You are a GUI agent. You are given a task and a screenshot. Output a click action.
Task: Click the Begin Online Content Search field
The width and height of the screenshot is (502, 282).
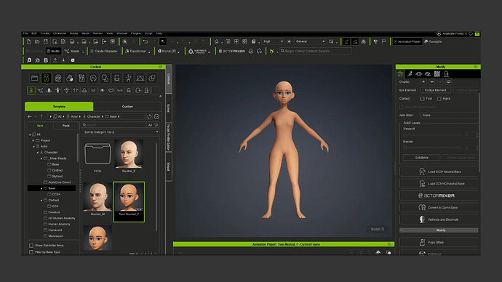coord(316,51)
